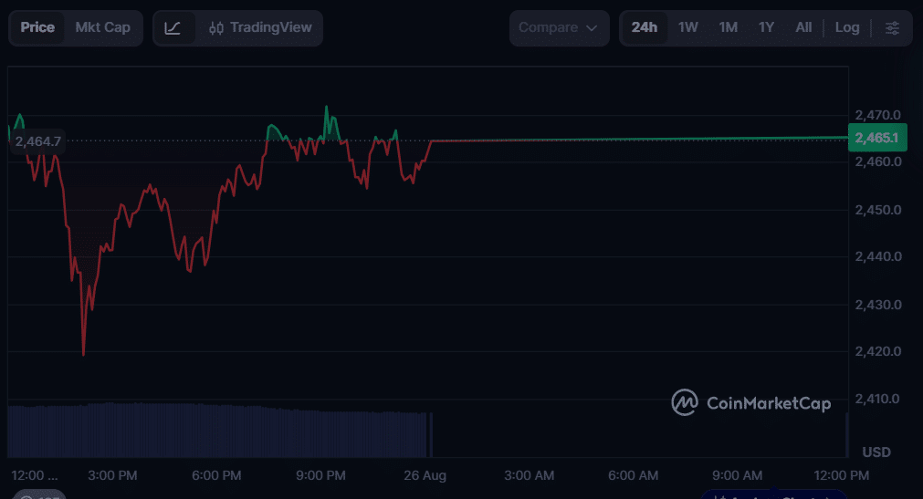Click the 6:00 AM time label
Viewport: 923px width, 499px height.
[x=633, y=475]
